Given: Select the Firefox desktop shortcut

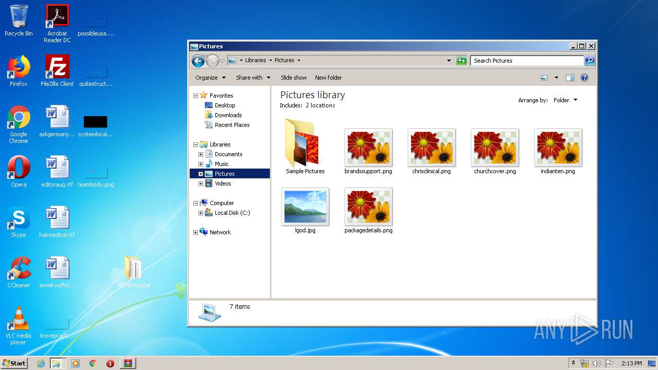Looking at the screenshot, I should [x=19, y=71].
